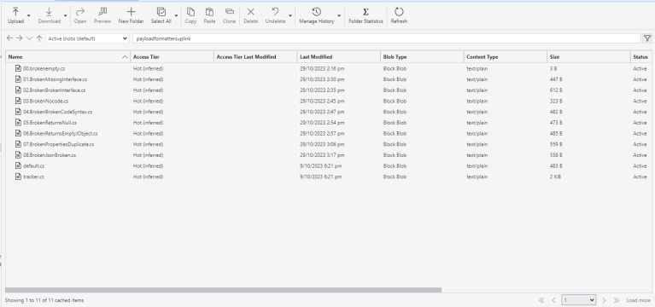Expand the Select All dropdown arrow

point(176,15)
